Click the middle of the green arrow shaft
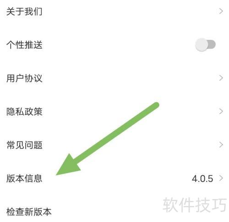The width and height of the screenshot is (229, 222). [116, 133]
